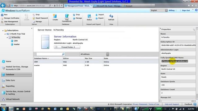This screenshot has width=198, height=111.
Task: Click the Feedback button
Action: (x=190, y=104)
